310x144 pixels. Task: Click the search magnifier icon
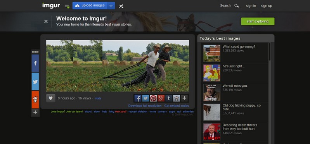point(237,6)
